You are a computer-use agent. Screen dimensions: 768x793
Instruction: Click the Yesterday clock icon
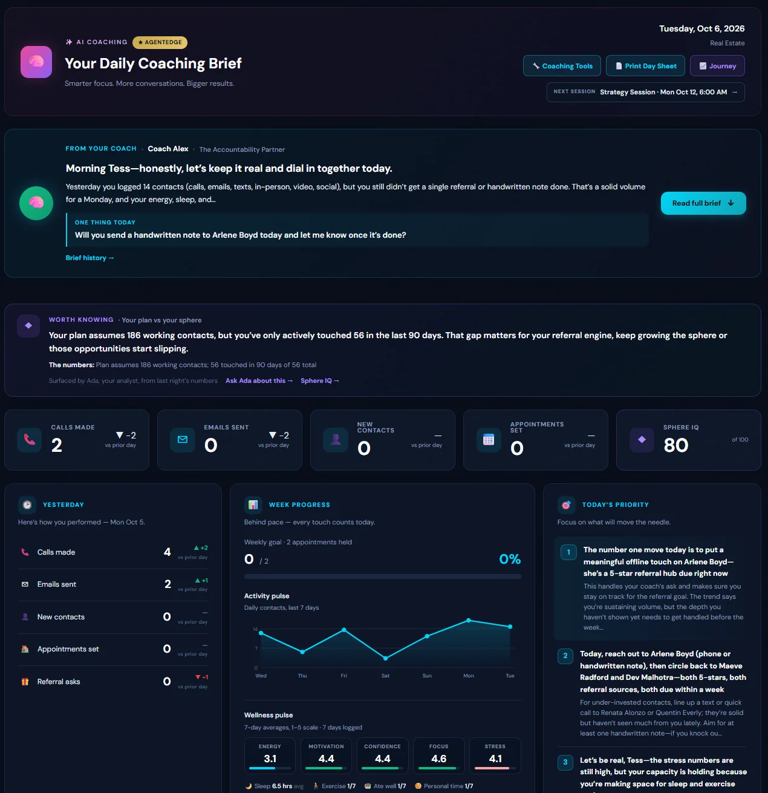27,504
